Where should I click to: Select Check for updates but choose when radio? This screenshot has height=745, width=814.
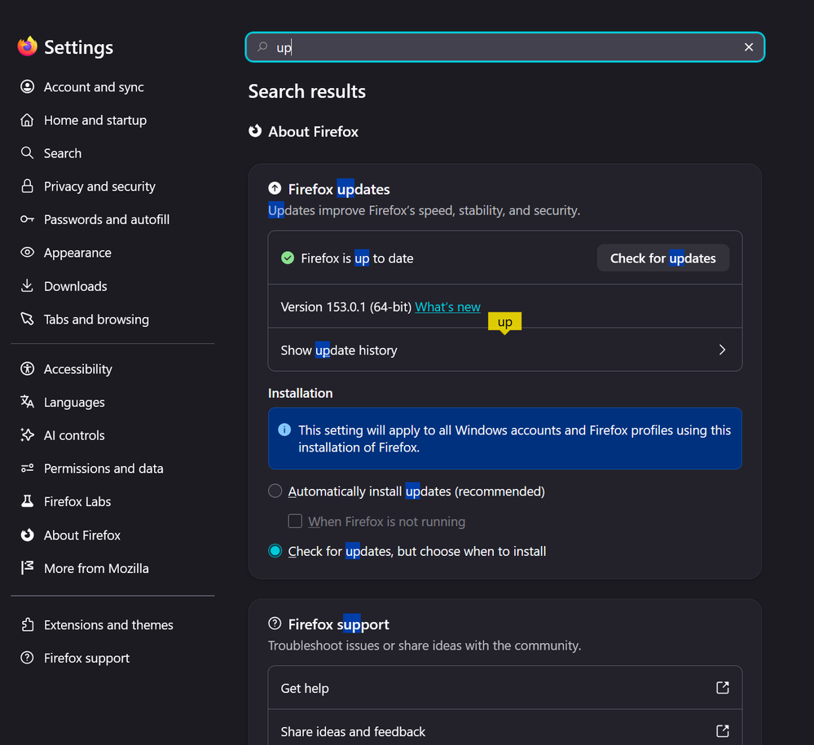pos(275,551)
